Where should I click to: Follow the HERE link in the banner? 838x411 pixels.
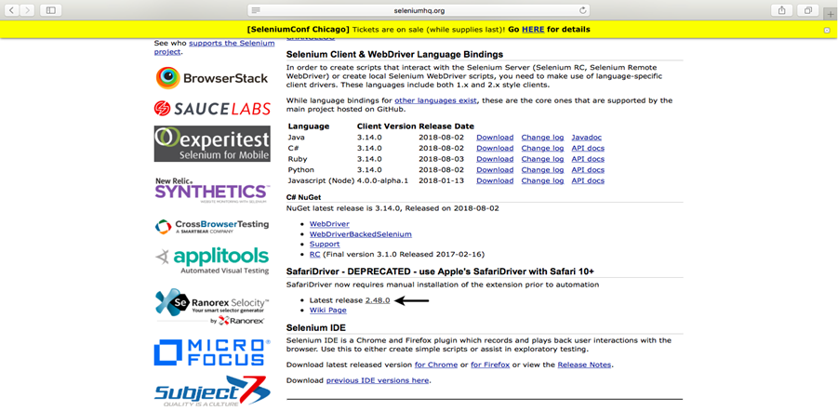(533, 30)
